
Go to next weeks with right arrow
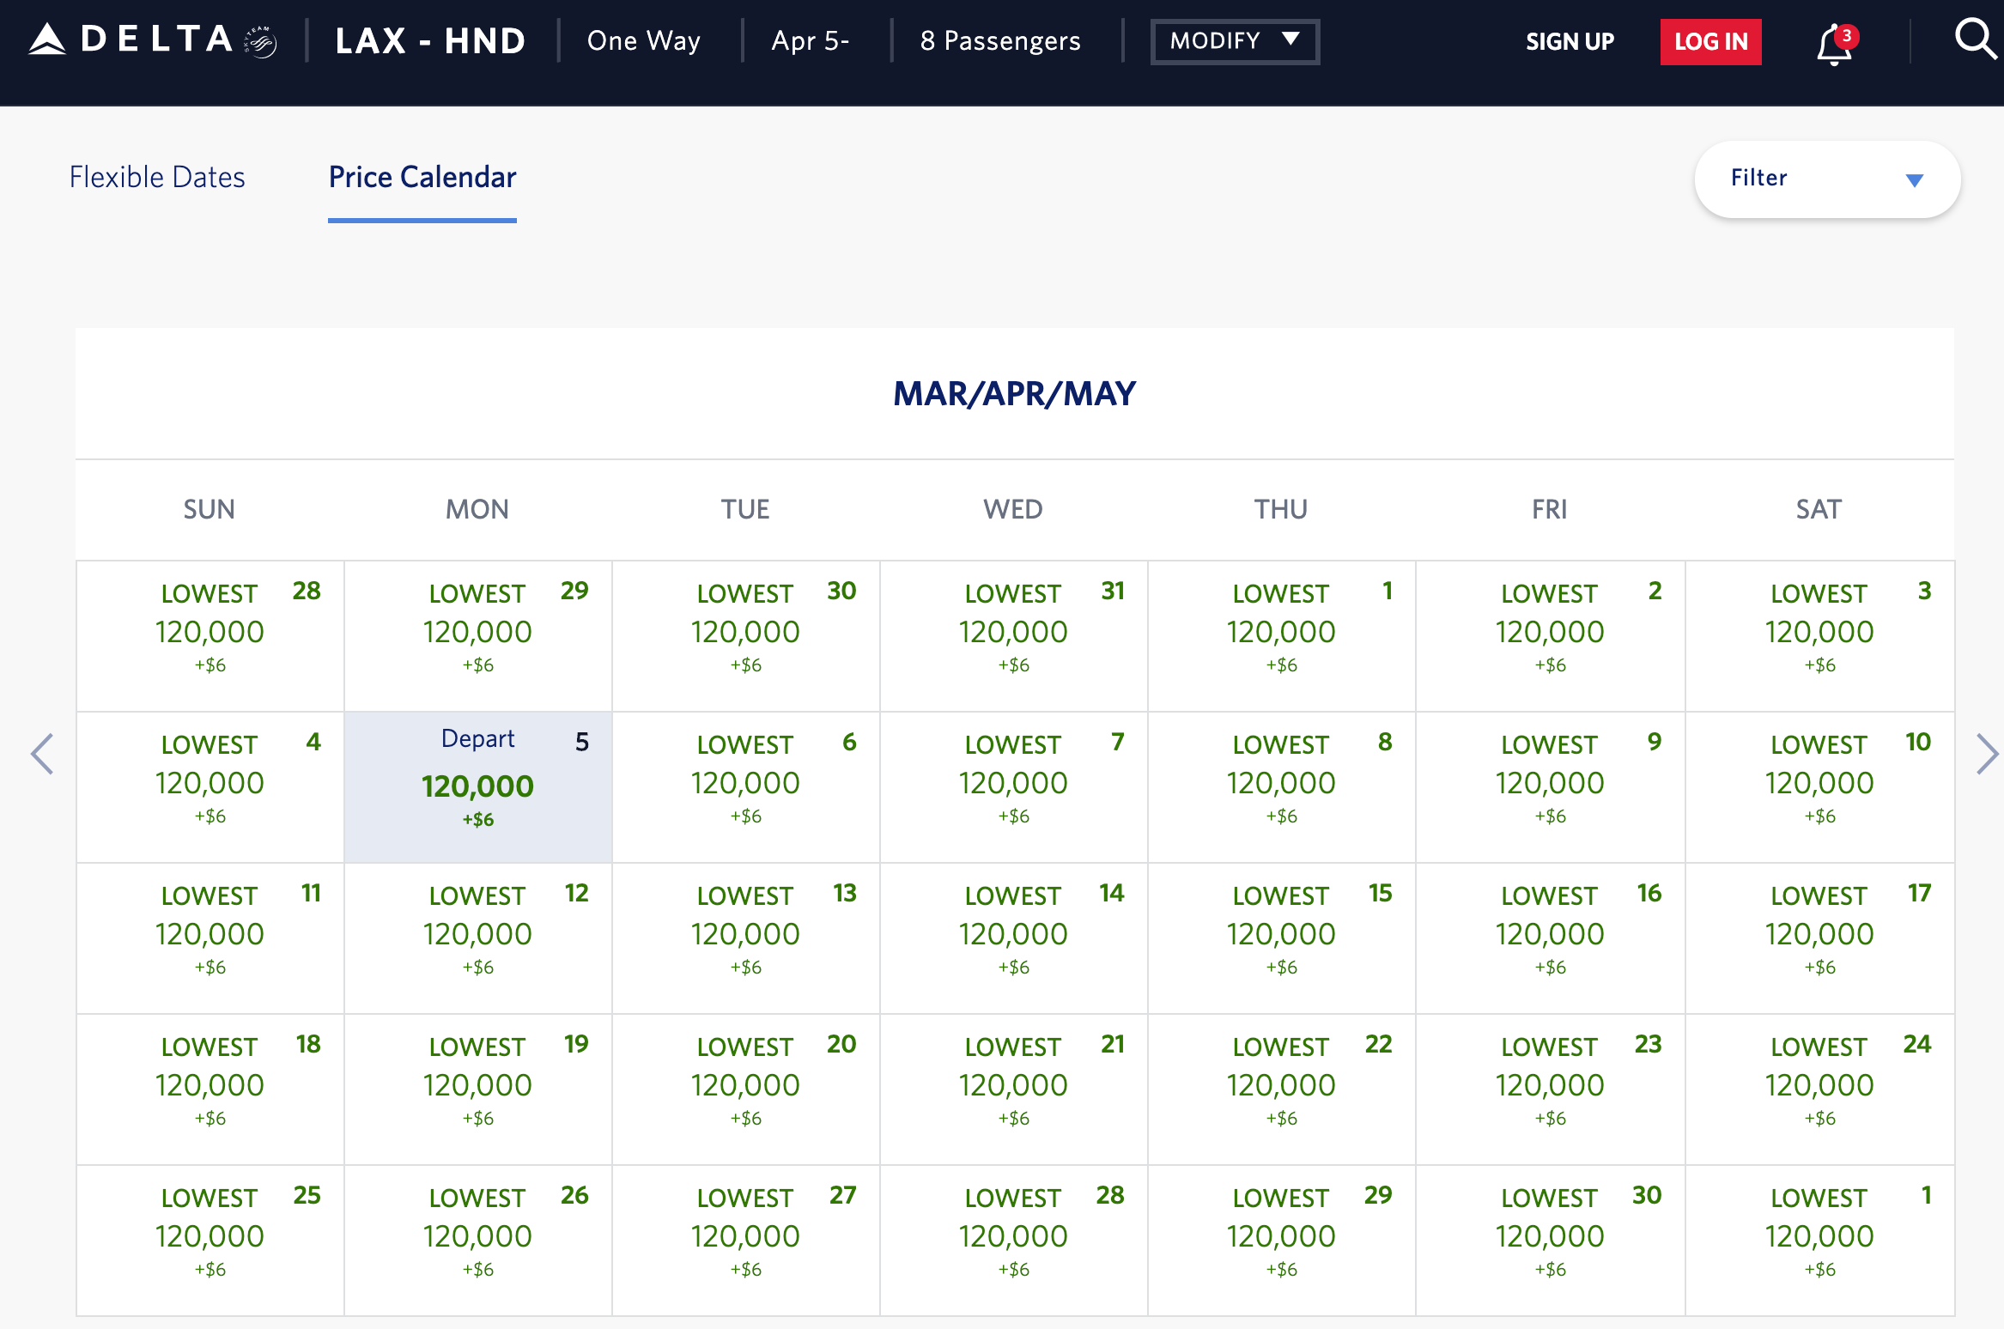pos(1986,755)
